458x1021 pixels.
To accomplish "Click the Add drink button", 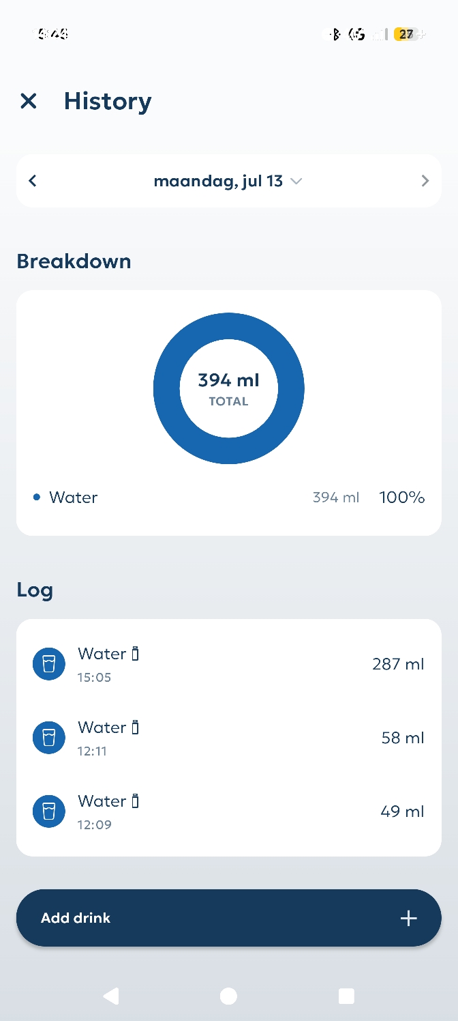I will click(229, 918).
